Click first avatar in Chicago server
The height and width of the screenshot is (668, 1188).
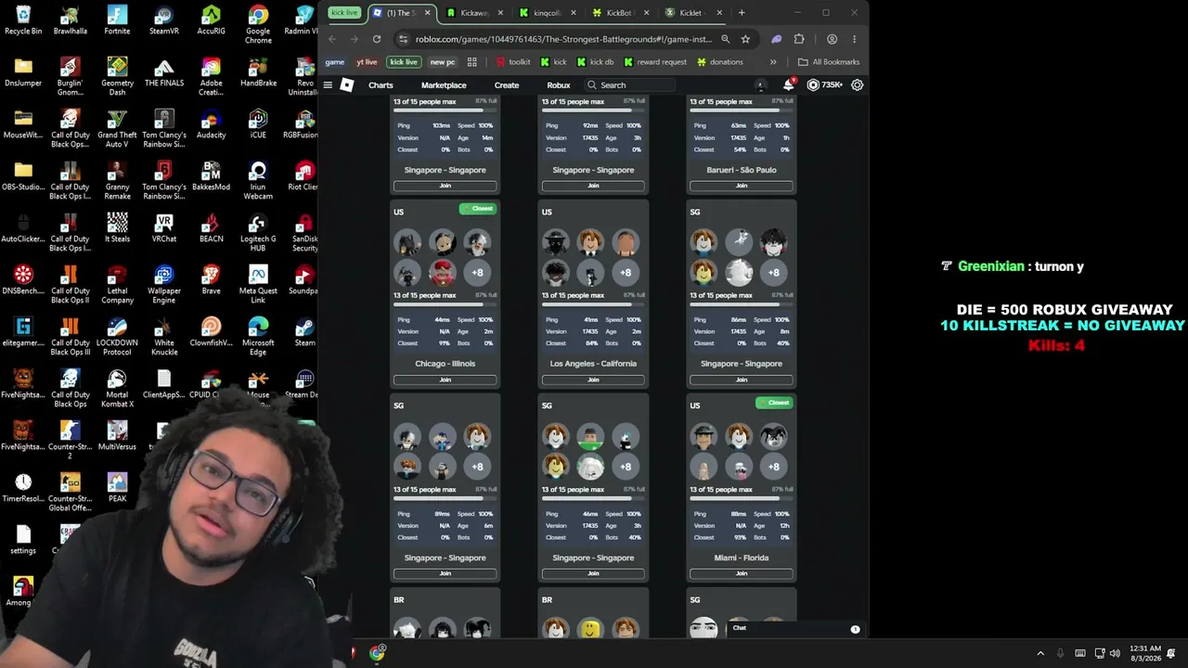click(407, 243)
